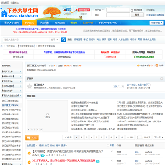Click pinned-thread arrow icon for 2019 thread
The width and height of the screenshot is (165, 165).
point(29,162)
